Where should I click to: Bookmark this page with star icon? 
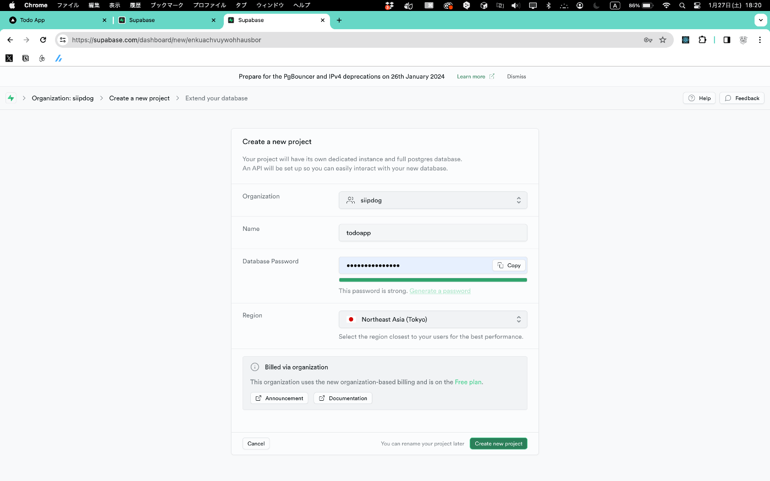click(663, 40)
